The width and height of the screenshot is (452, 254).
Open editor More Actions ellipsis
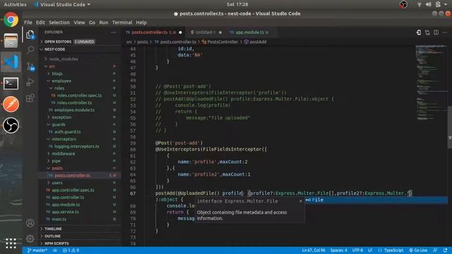point(445,32)
